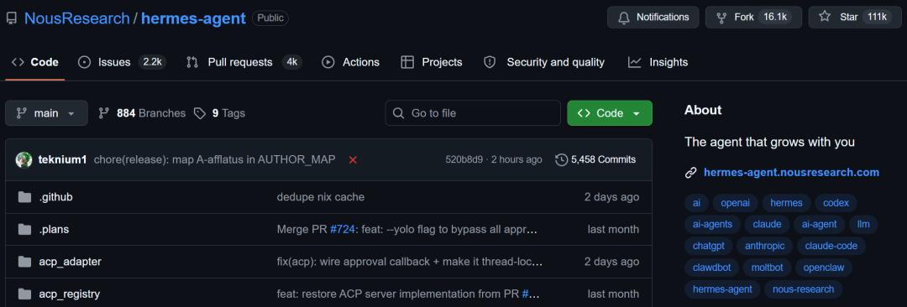This screenshot has width=907, height=307.
Task: Click the 'anthropic' topic tag
Action: pyautogui.click(x=765, y=247)
